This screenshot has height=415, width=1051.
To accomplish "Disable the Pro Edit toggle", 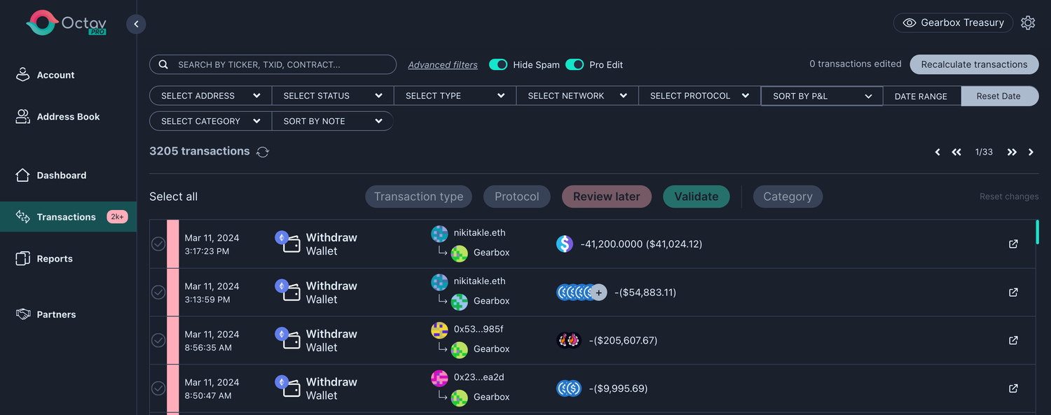I will [575, 64].
